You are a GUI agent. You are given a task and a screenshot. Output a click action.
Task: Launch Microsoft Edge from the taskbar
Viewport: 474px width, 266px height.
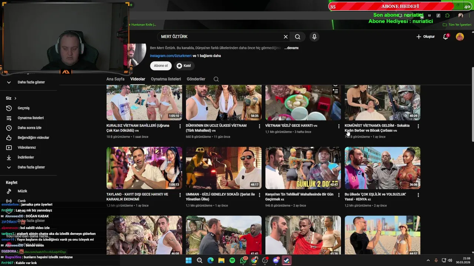click(210, 260)
